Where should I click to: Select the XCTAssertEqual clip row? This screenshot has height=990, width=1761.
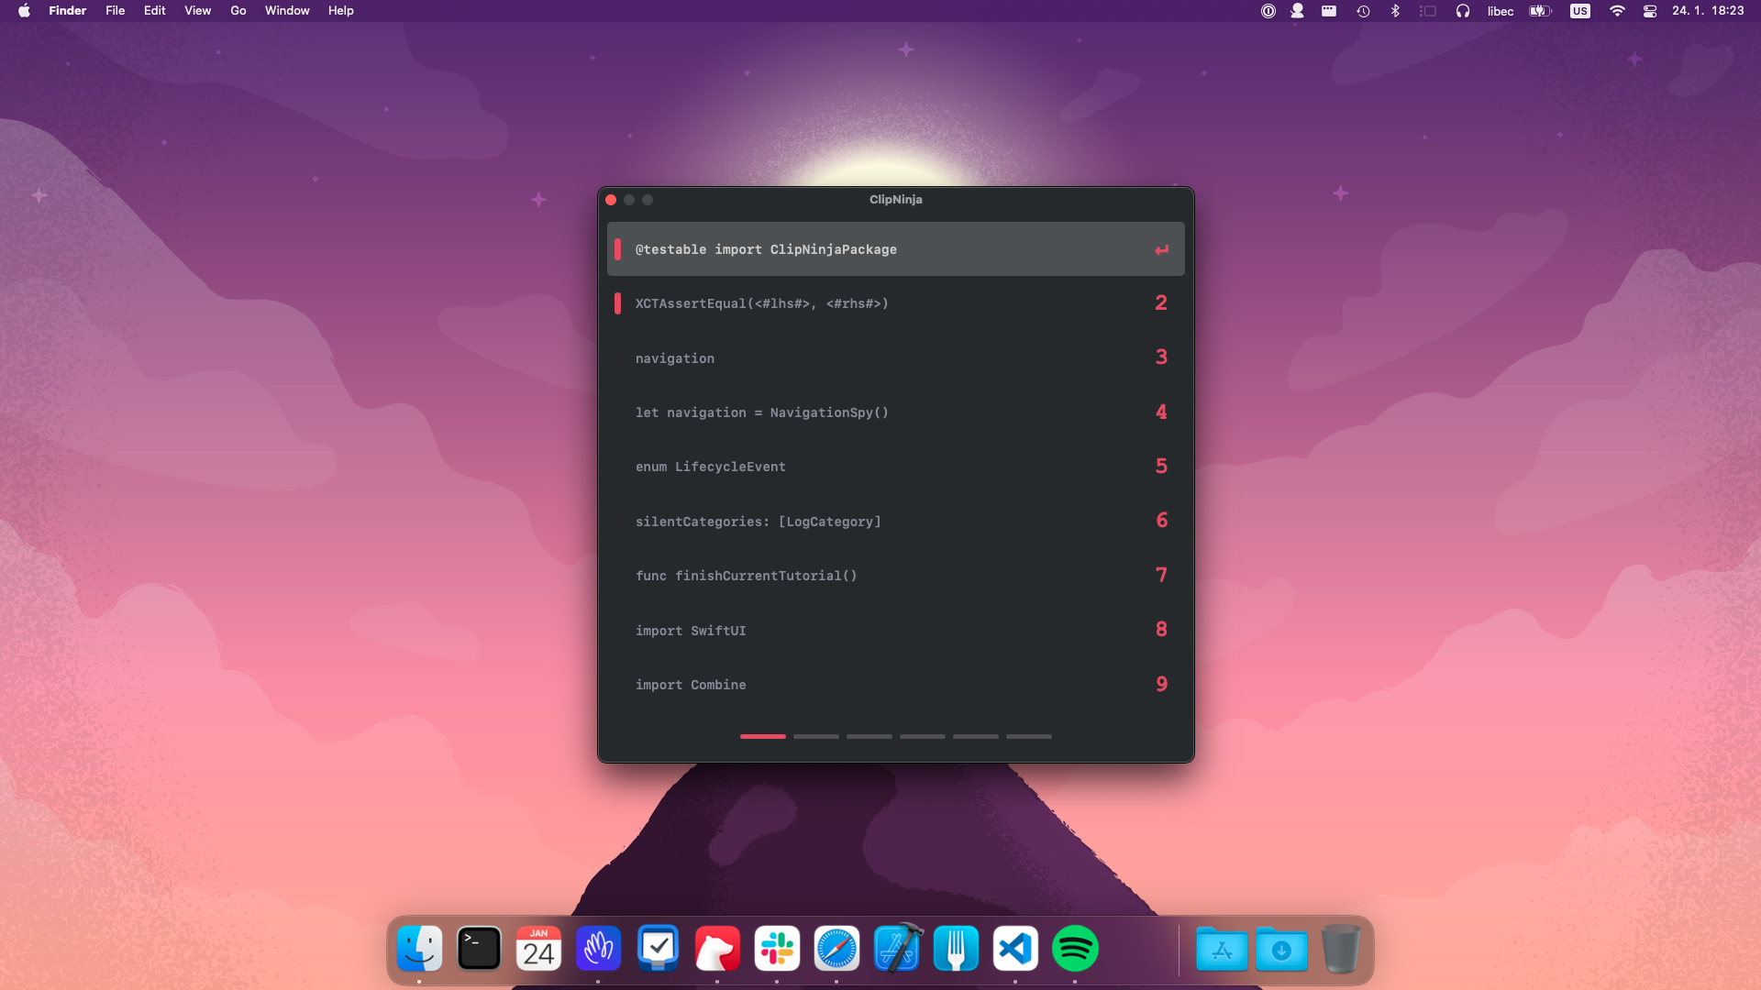pyautogui.click(x=895, y=303)
